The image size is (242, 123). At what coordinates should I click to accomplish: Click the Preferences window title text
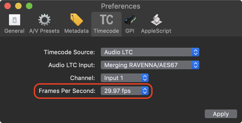pyautogui.click(x=121, y=6)
